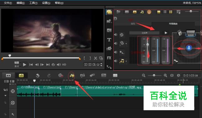The height and width of the screenshot is (118, 202).
Task: Click the preview timecode 00:00:06:02 field
Action: 92,64
